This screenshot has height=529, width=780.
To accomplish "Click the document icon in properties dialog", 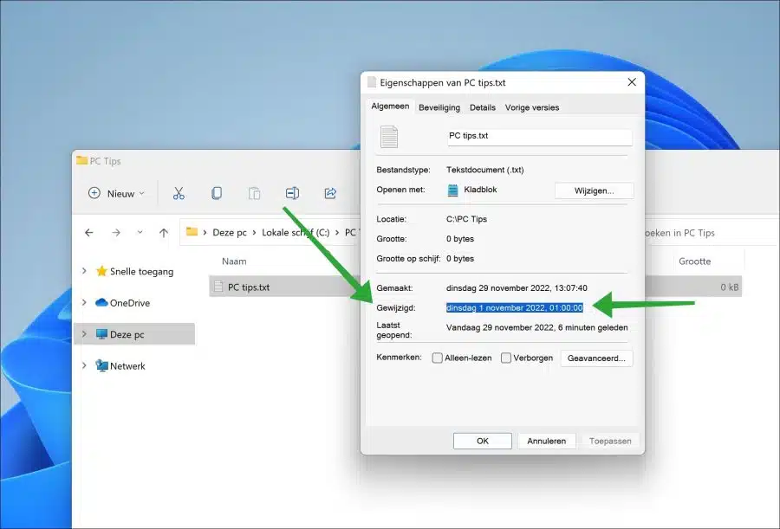I will tap(389, 137).
